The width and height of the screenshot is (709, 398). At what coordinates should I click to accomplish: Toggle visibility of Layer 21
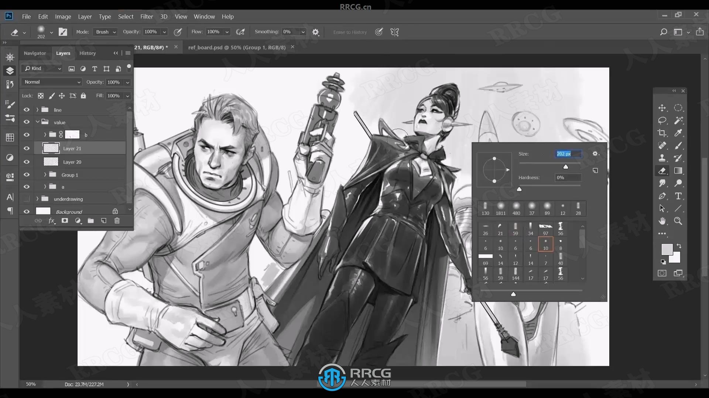tap(27, 148)
